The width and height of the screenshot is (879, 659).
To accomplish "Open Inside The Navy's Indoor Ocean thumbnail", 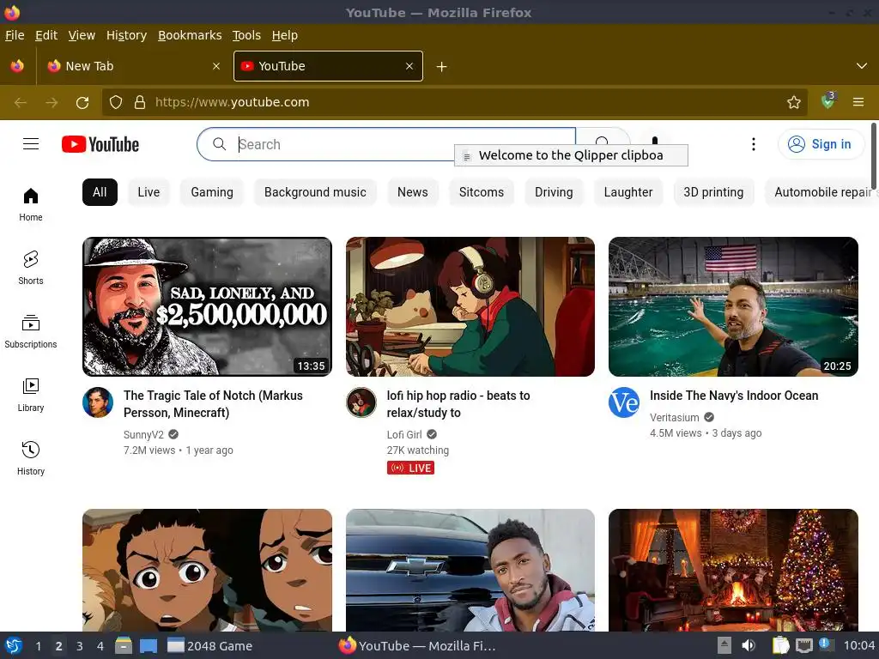I will pos(733,306).
